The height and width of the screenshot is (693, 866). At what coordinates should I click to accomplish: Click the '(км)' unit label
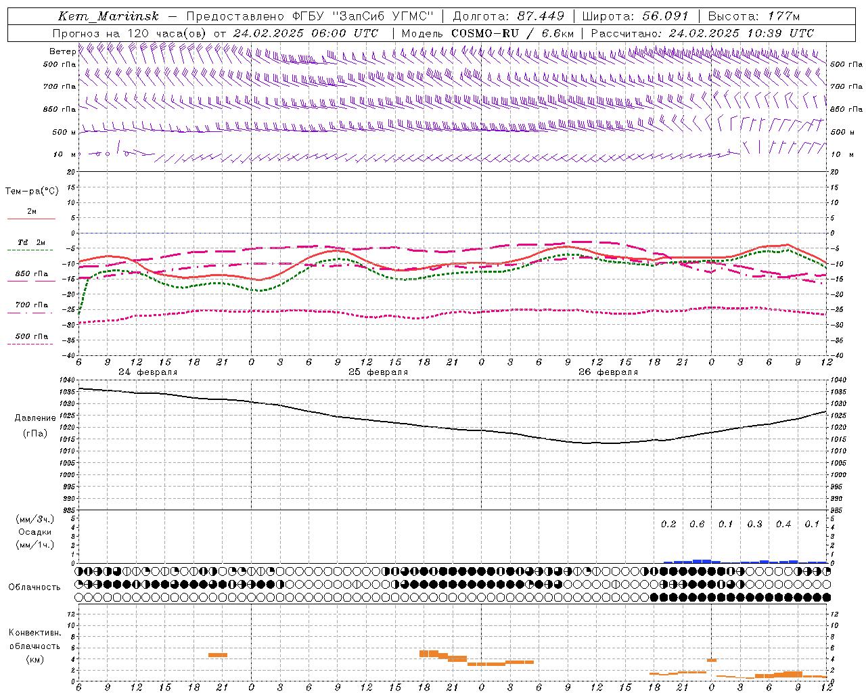[35, 659]
